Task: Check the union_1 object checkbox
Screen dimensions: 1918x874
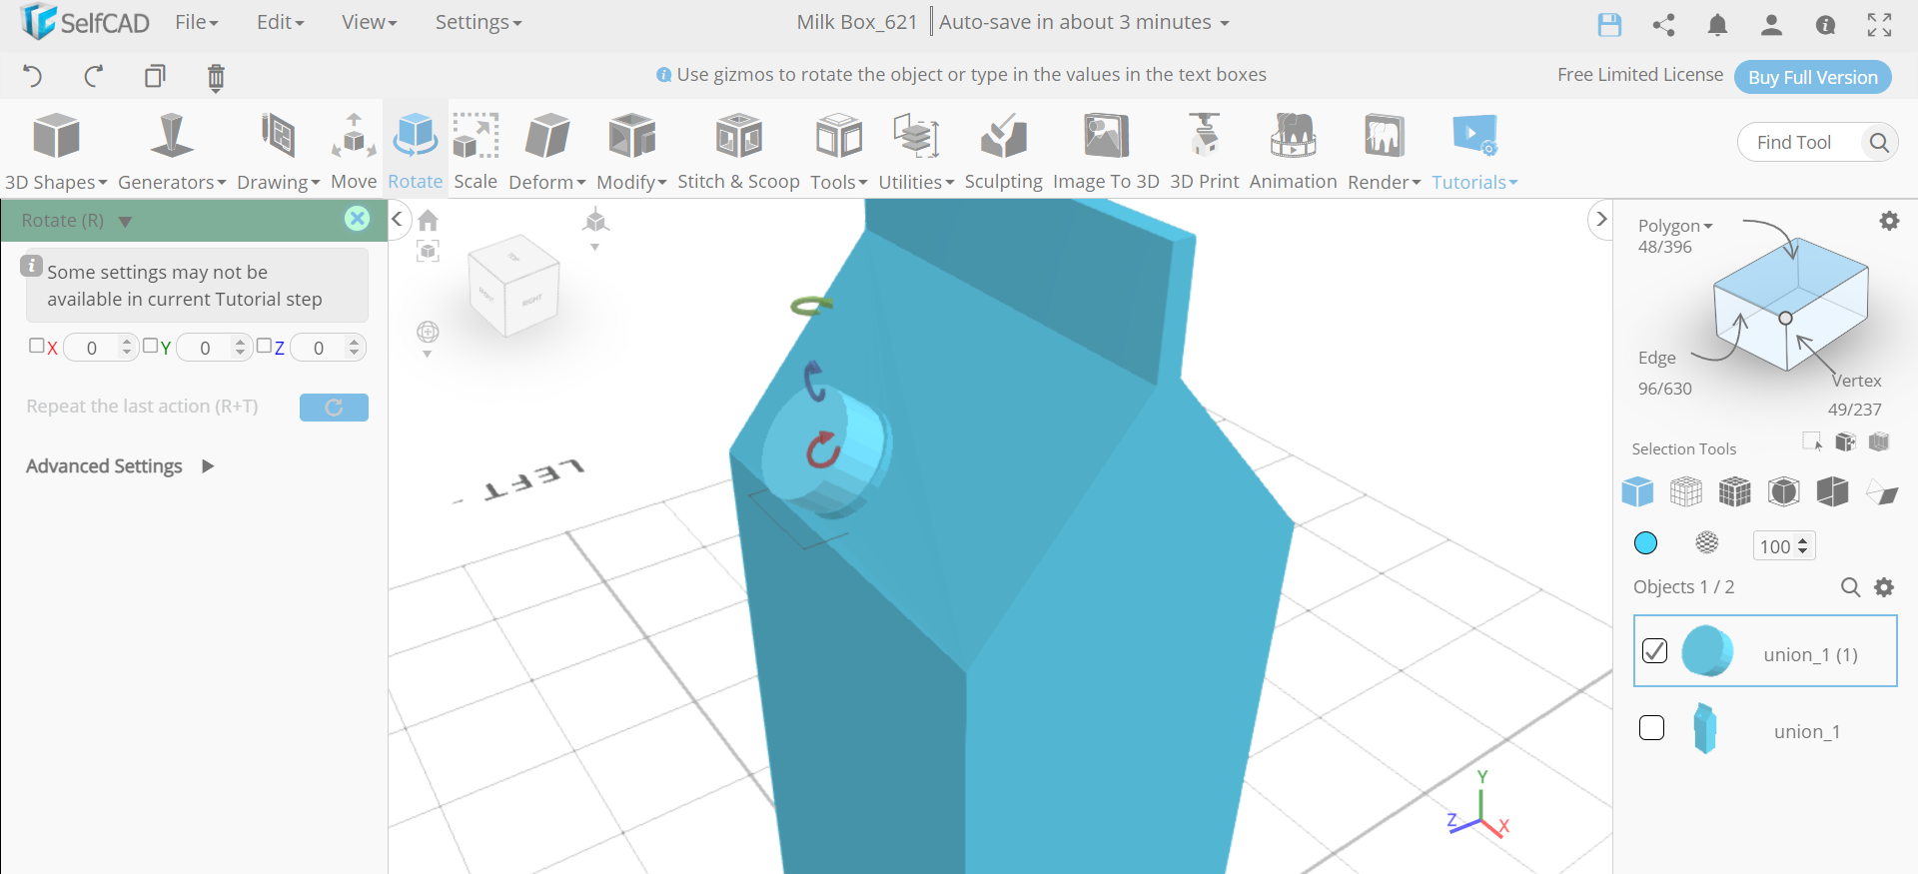Action: [1652, 728]
